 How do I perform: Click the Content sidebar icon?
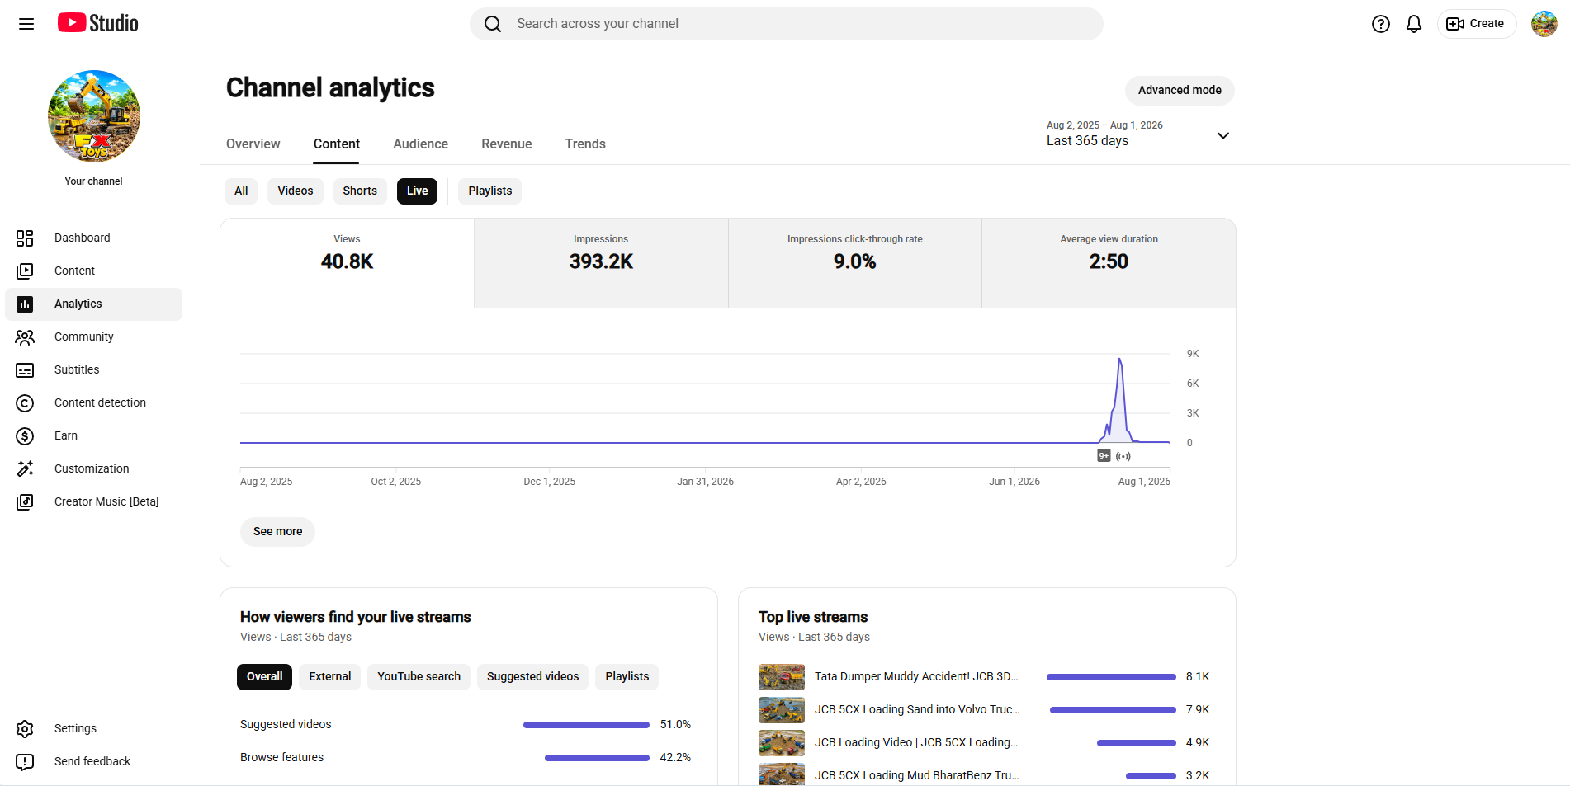tap(25, 271)
